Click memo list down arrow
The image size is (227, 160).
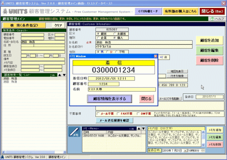pos(143,129)
